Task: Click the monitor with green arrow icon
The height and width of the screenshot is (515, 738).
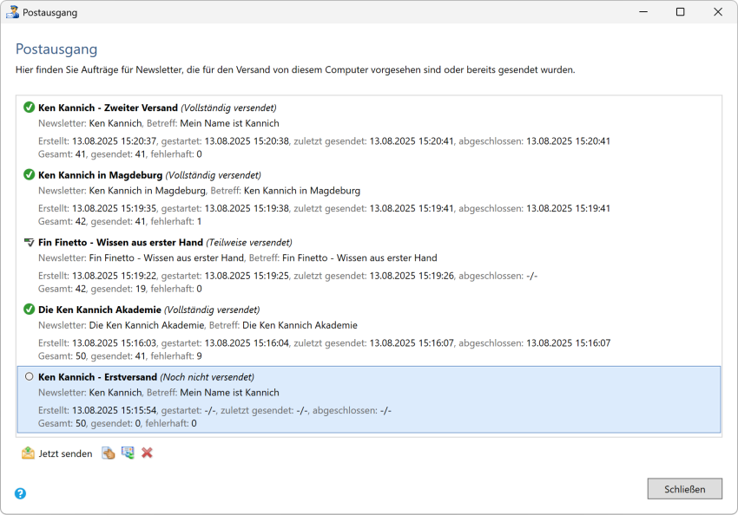Action: (128, 453)
